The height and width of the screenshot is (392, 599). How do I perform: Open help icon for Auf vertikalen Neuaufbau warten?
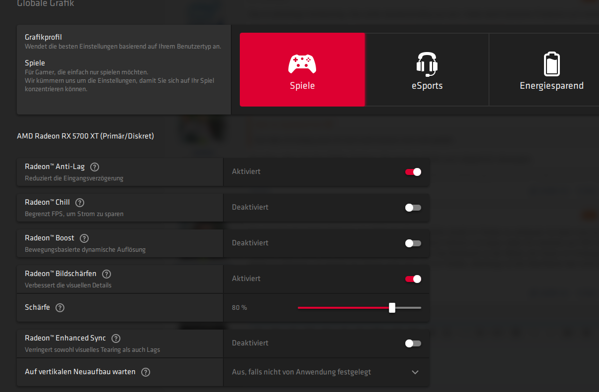pos(146,372)
